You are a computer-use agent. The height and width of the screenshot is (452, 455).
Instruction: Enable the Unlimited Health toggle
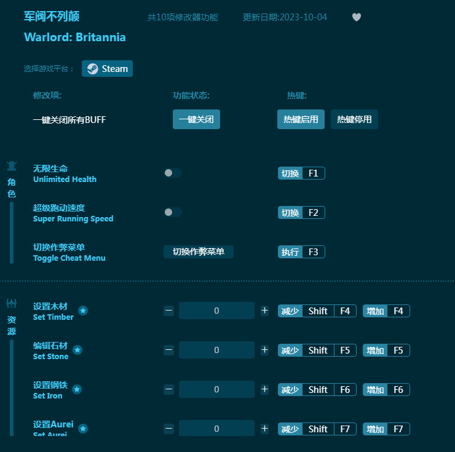[x=173, y=173]
